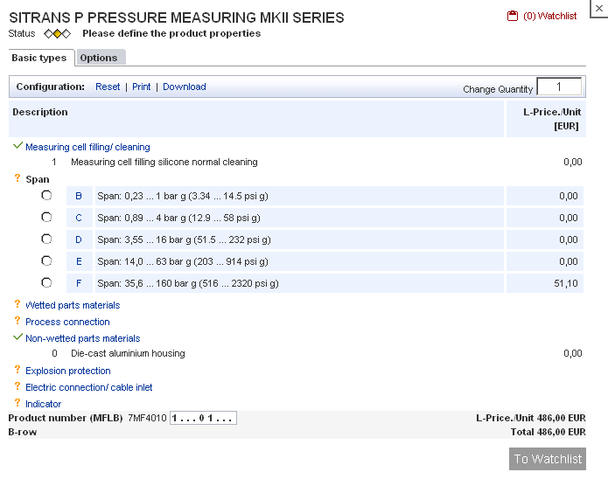Click the F option code cell
The image size is (608, 479).
79,284
